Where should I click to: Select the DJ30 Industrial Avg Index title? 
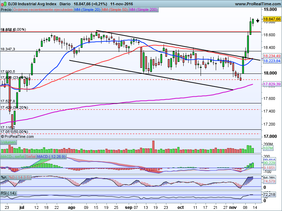point(32,4)
